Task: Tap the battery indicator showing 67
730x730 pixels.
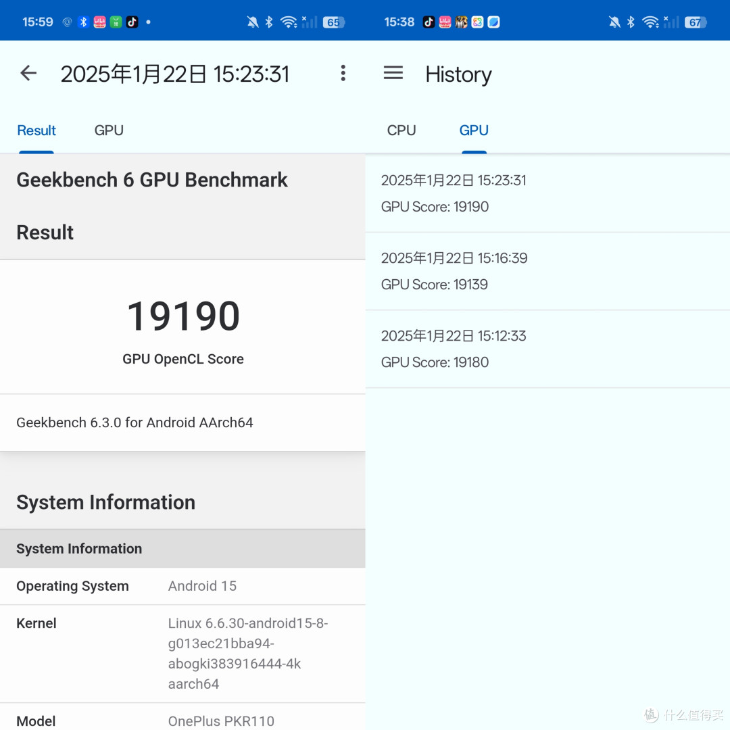Action: coord(696,22)
